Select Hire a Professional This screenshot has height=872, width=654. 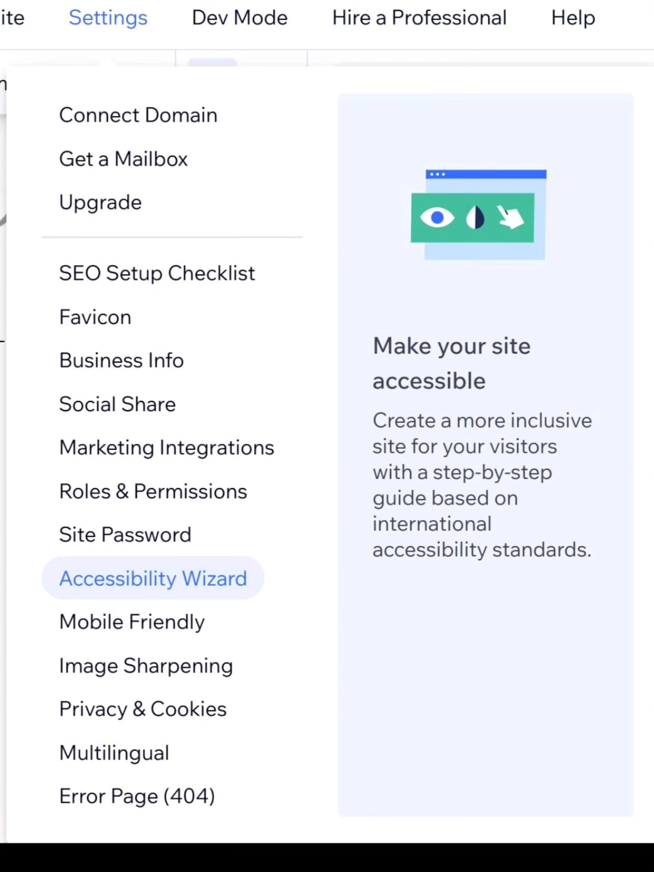(419, 18)
